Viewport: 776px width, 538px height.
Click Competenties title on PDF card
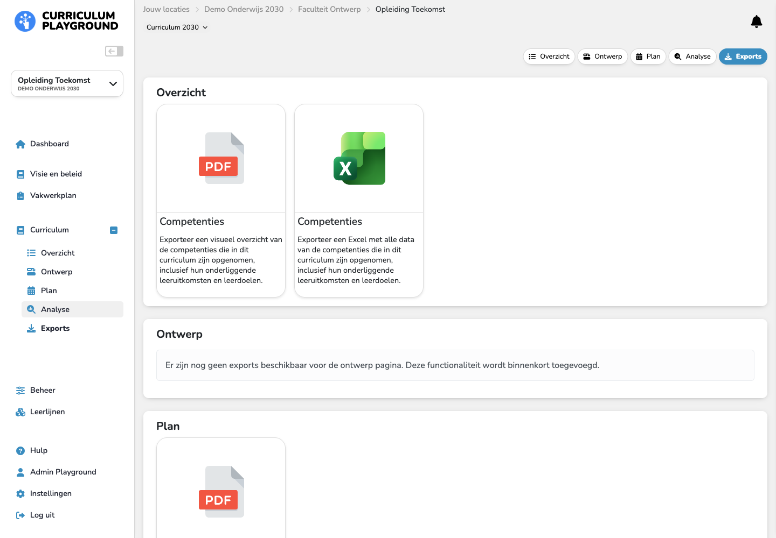(192, 222)
